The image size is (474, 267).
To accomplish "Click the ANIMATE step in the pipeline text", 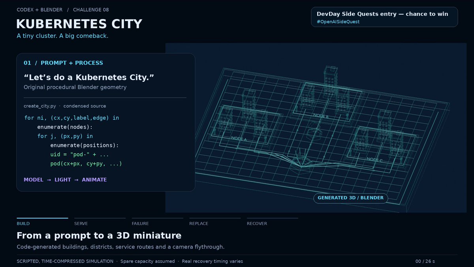I will [94, 180].
